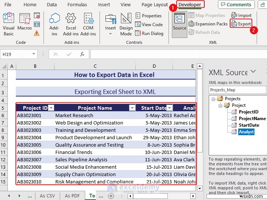Switch to the Formulas tab
The image size is (267, 200).
77,4
